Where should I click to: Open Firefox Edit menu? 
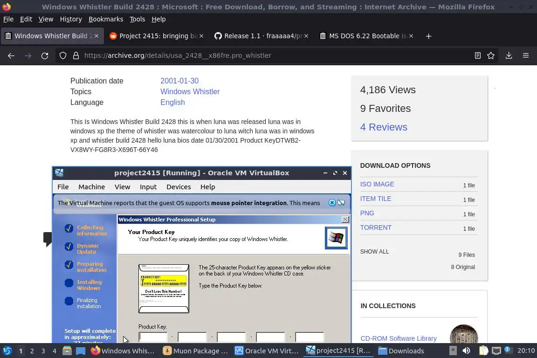click(x=26, y=19)
